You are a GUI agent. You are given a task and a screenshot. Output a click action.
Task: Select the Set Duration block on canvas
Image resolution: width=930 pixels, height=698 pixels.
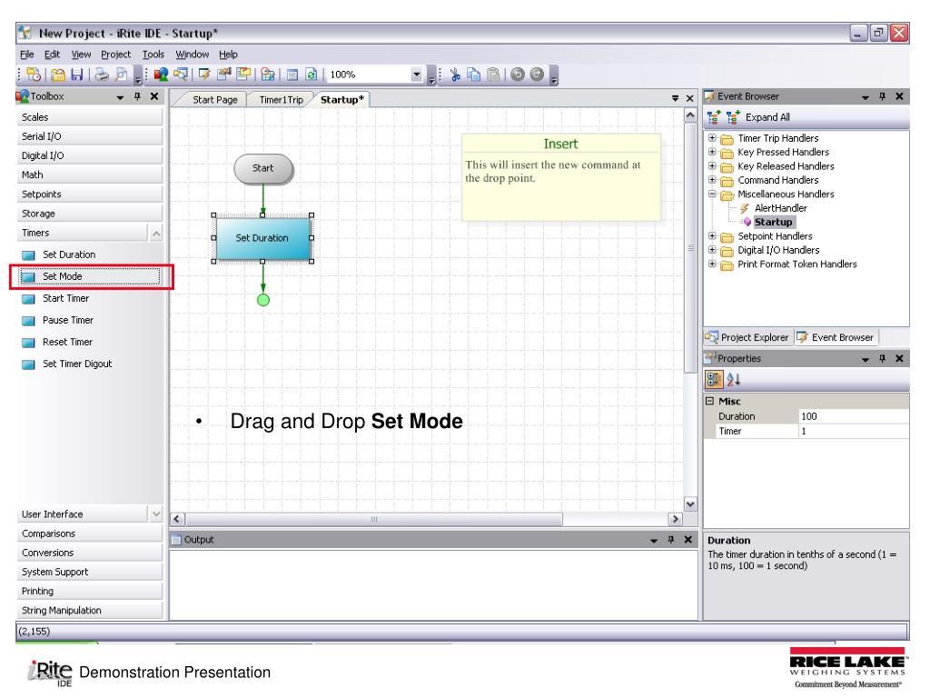tap(262, 238)
